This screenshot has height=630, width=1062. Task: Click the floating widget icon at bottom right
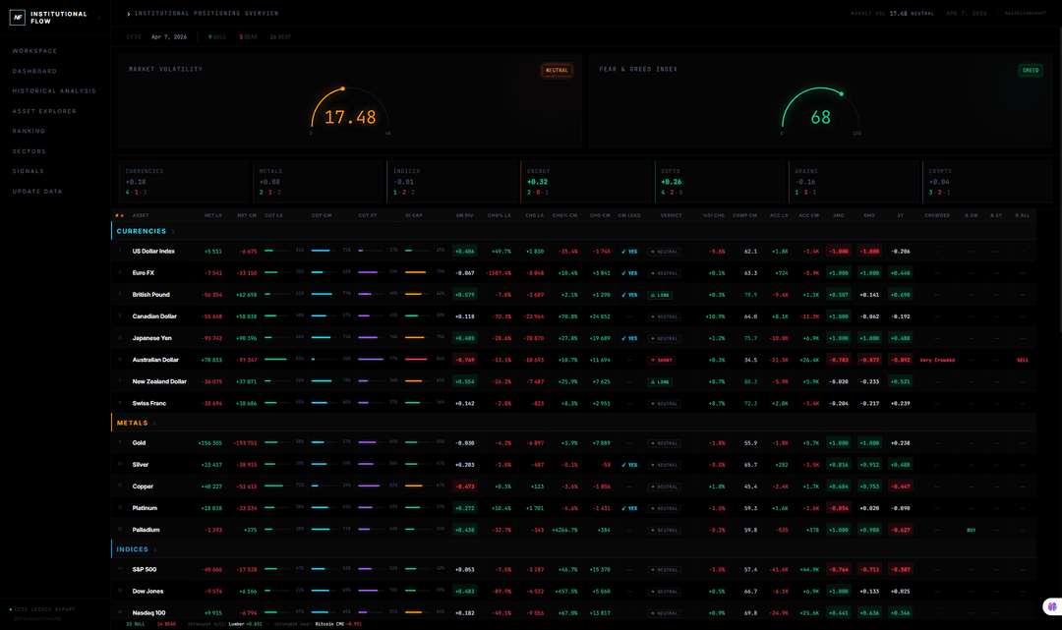tap(1052, 606)
